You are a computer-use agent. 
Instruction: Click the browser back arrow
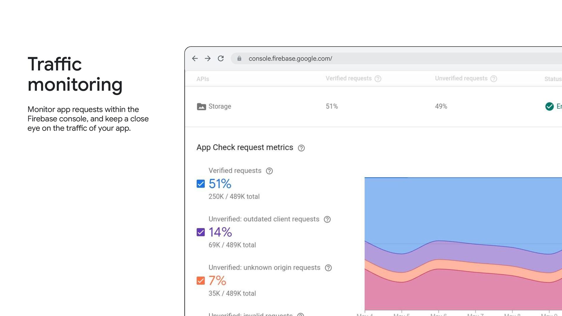pos(195,59)
